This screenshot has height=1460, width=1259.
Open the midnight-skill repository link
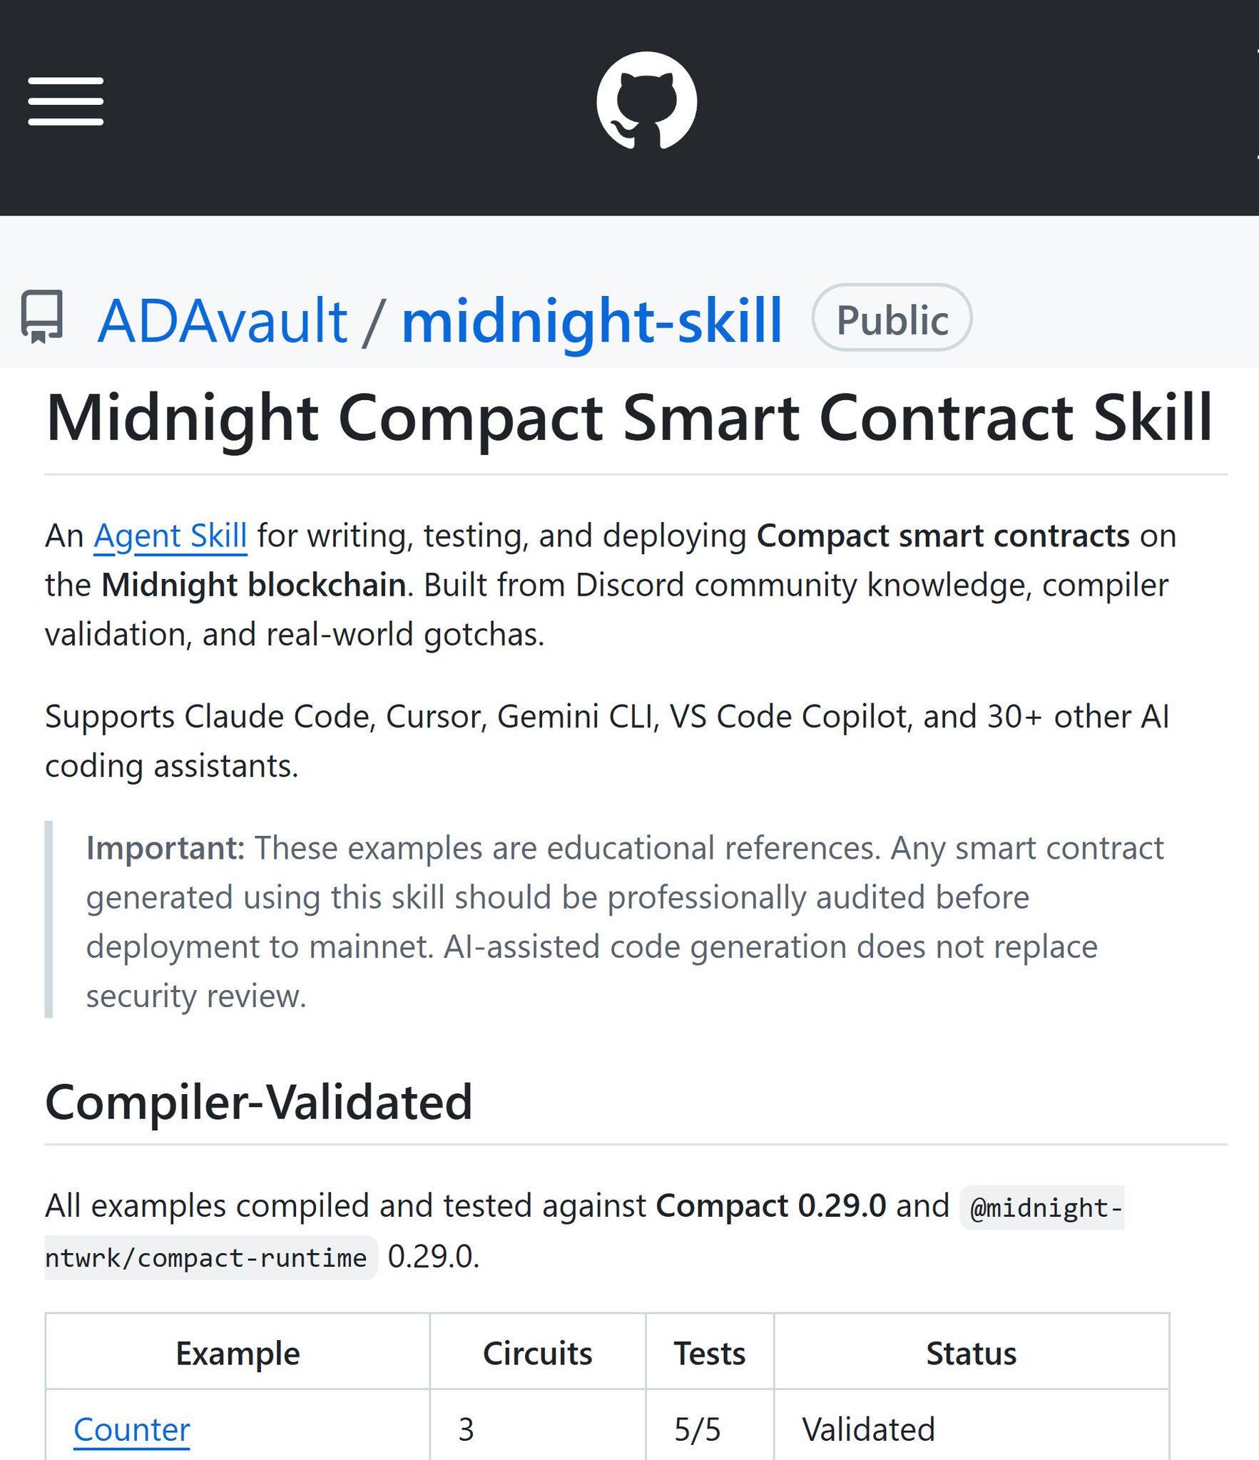coord(592,321)
